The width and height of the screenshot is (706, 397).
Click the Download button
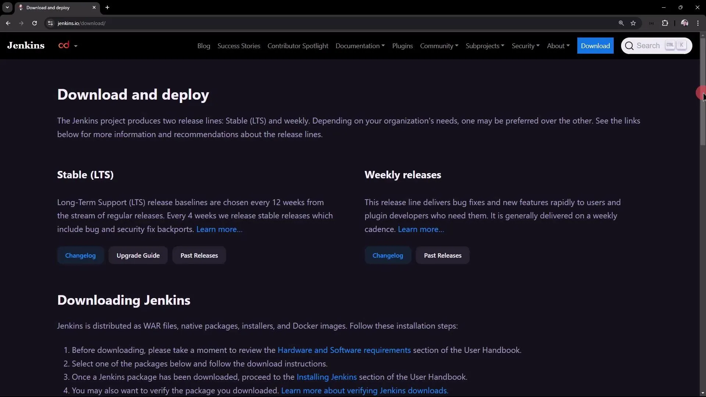point(596,46)
